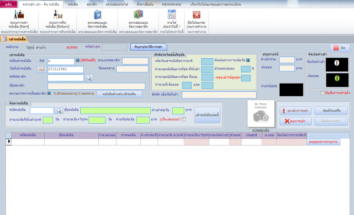Image resolution: width=354 pixels, height=215 pixels.
Task: Switch to the หนังสือ ribbon tab
Action: click(73, 4)
